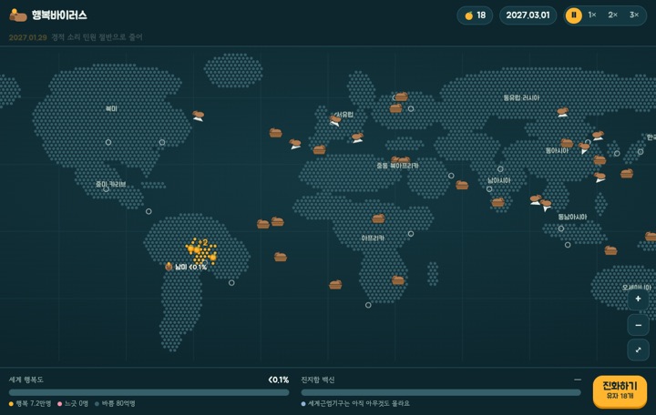Click the 세계근엄기구 status message

[x=355, y=403]
